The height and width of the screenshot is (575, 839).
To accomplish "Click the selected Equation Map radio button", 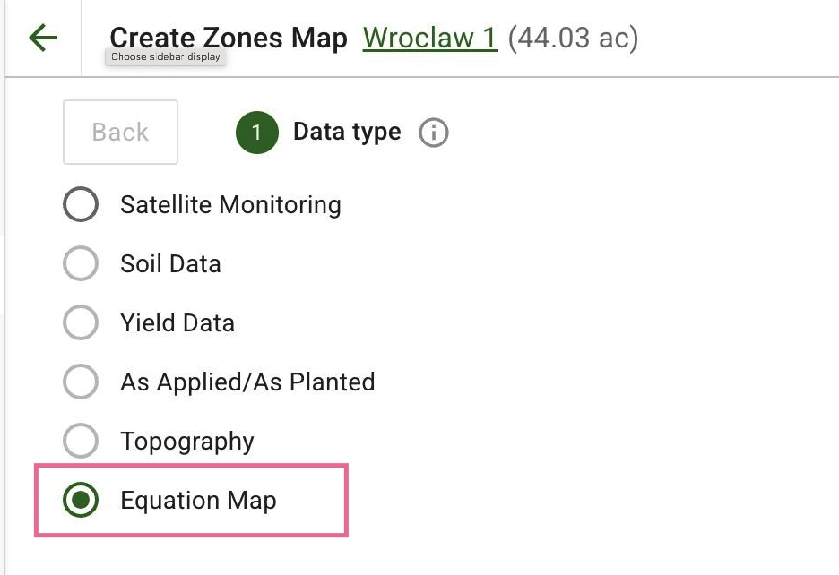I will (x=81, y=500).
